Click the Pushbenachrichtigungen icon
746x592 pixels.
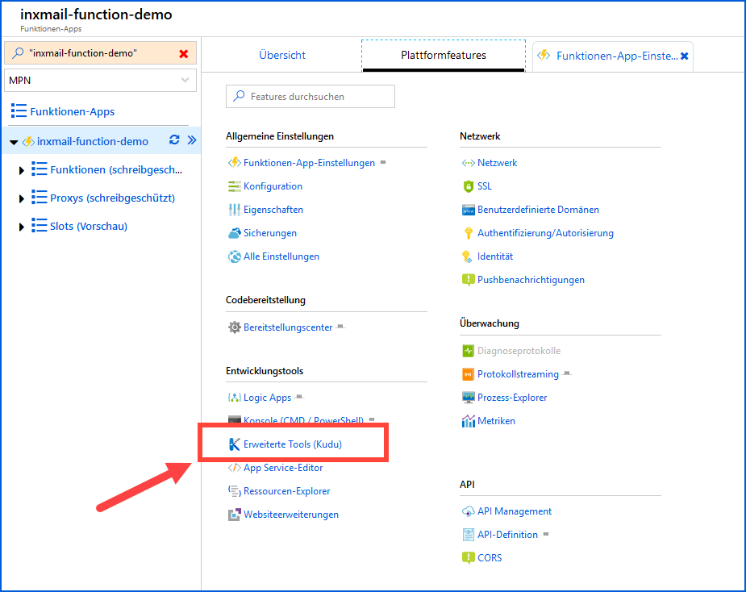pyautogui.click(x=468, y=280)
